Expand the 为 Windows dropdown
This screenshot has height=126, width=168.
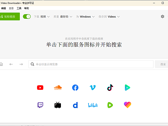click(85, 17)
